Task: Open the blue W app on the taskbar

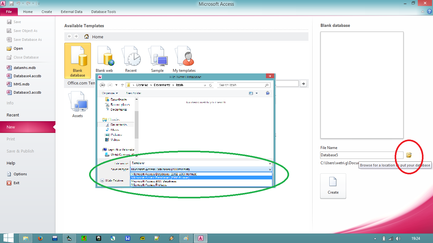Action: click(x=128, y=238)
